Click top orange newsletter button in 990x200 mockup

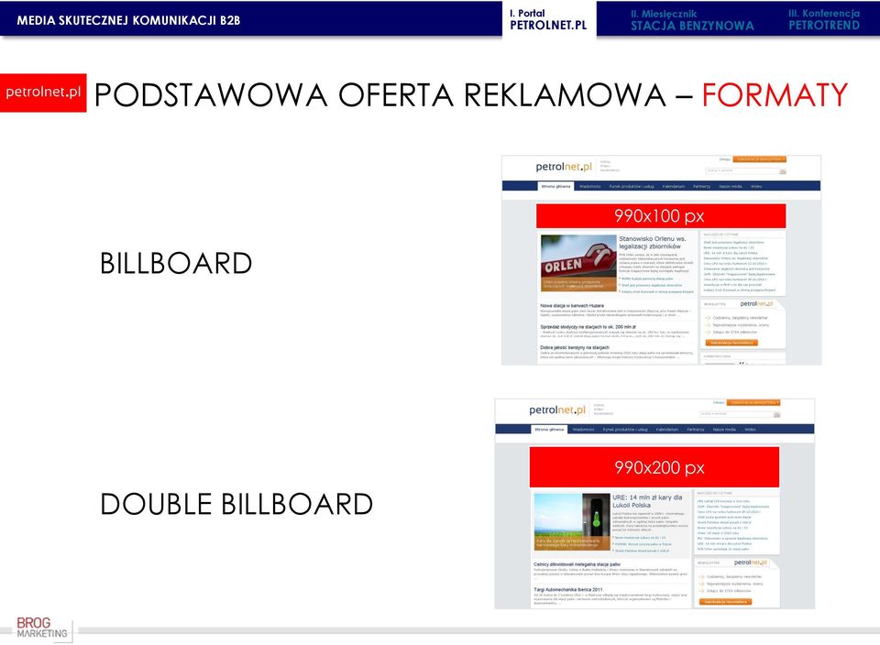click(753, 402)
